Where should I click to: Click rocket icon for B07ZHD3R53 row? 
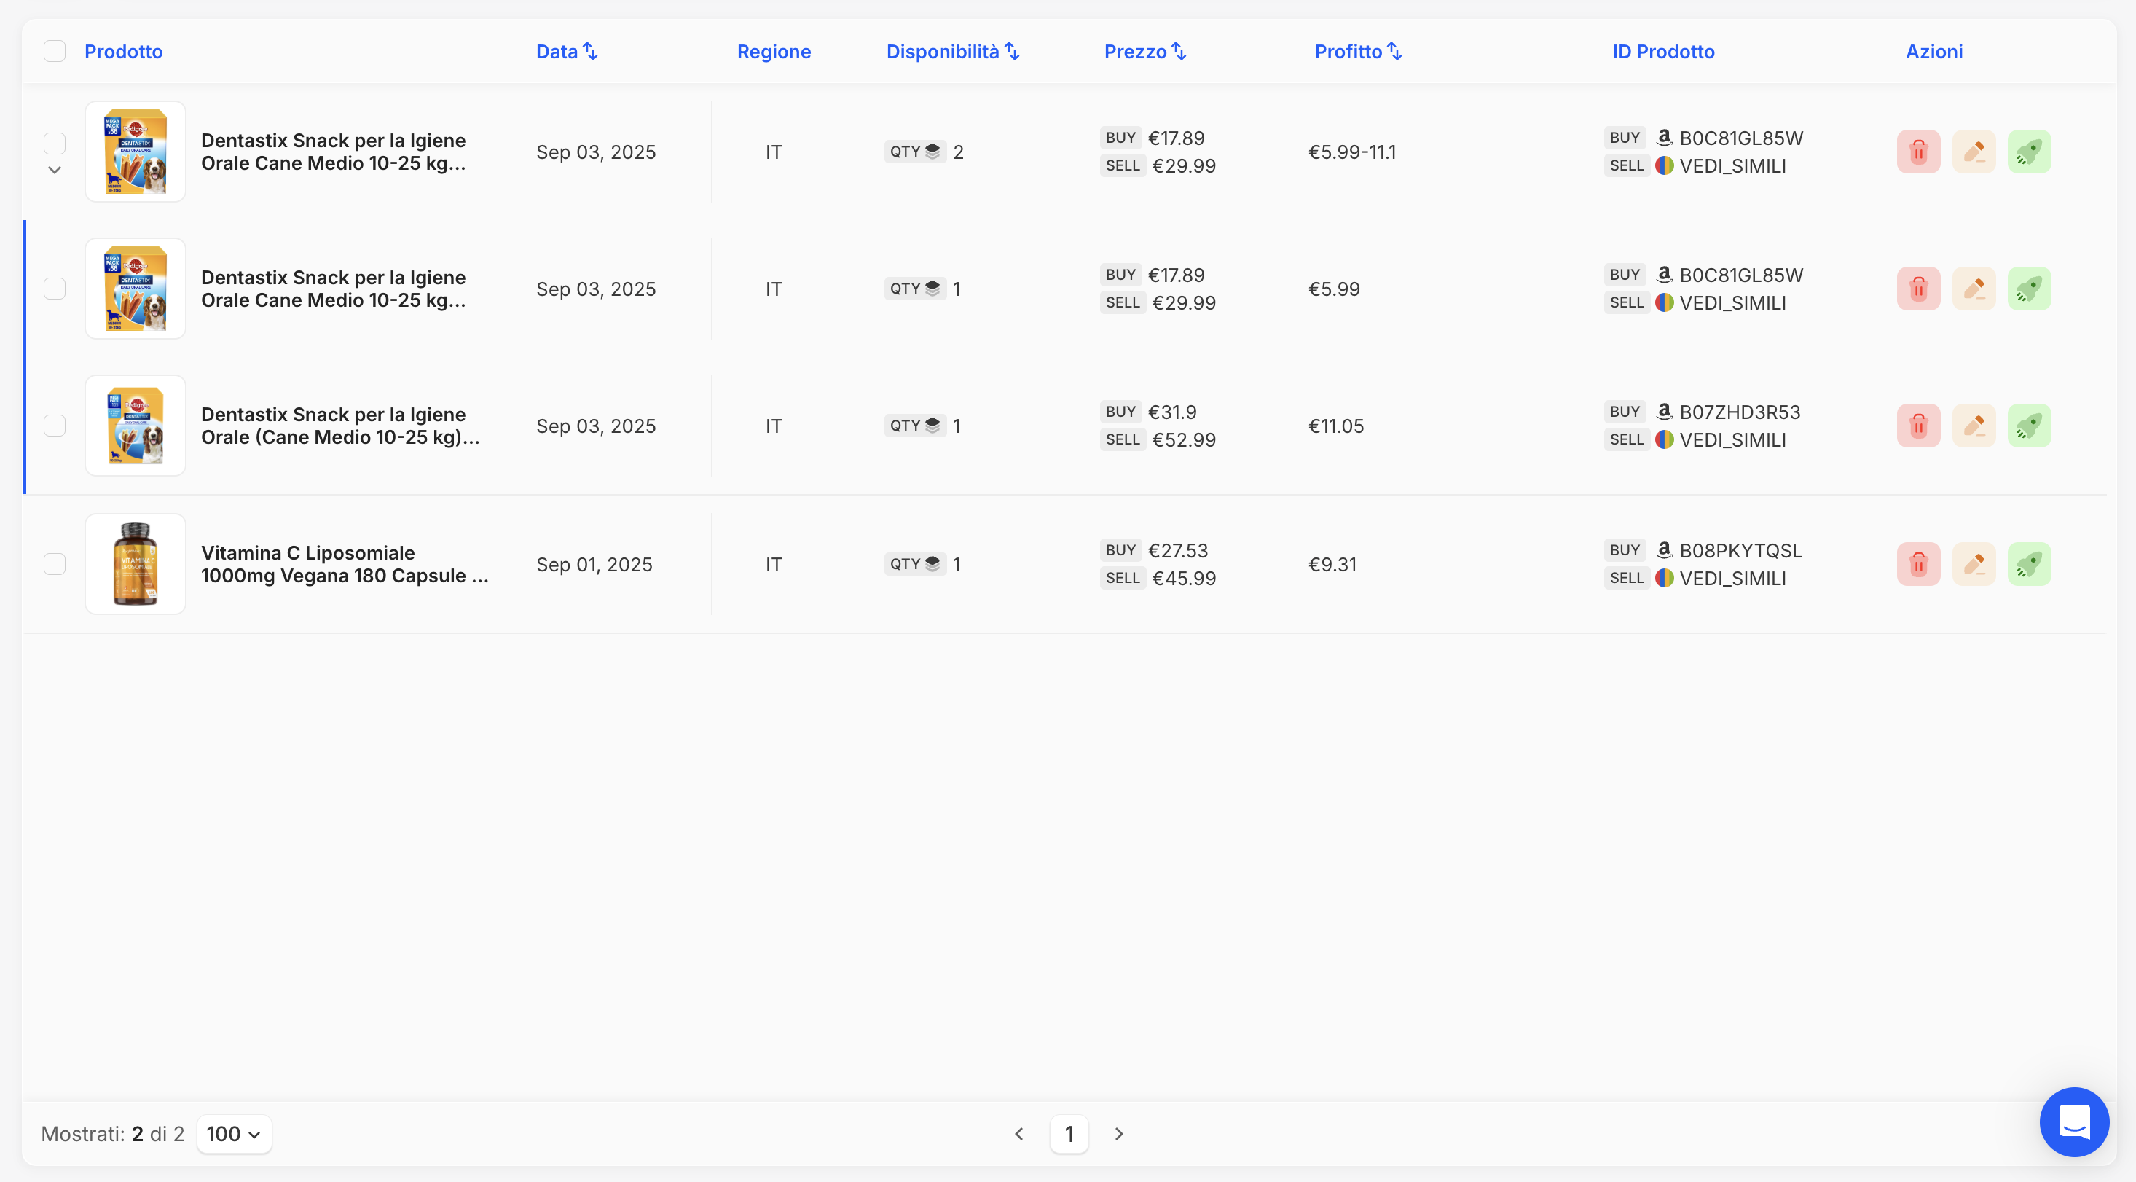coord(2029,426)
